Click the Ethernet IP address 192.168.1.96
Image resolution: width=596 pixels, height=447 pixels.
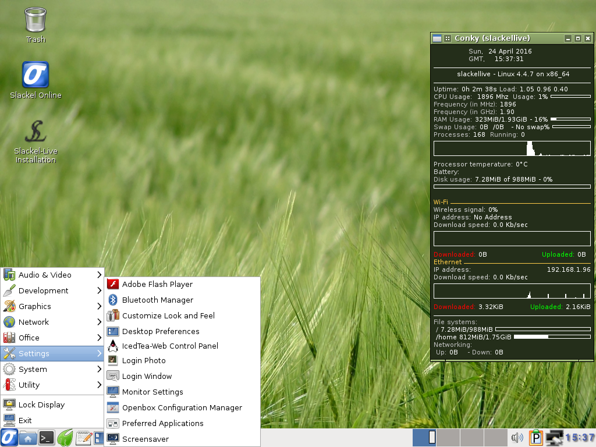(x=569, y=269)
